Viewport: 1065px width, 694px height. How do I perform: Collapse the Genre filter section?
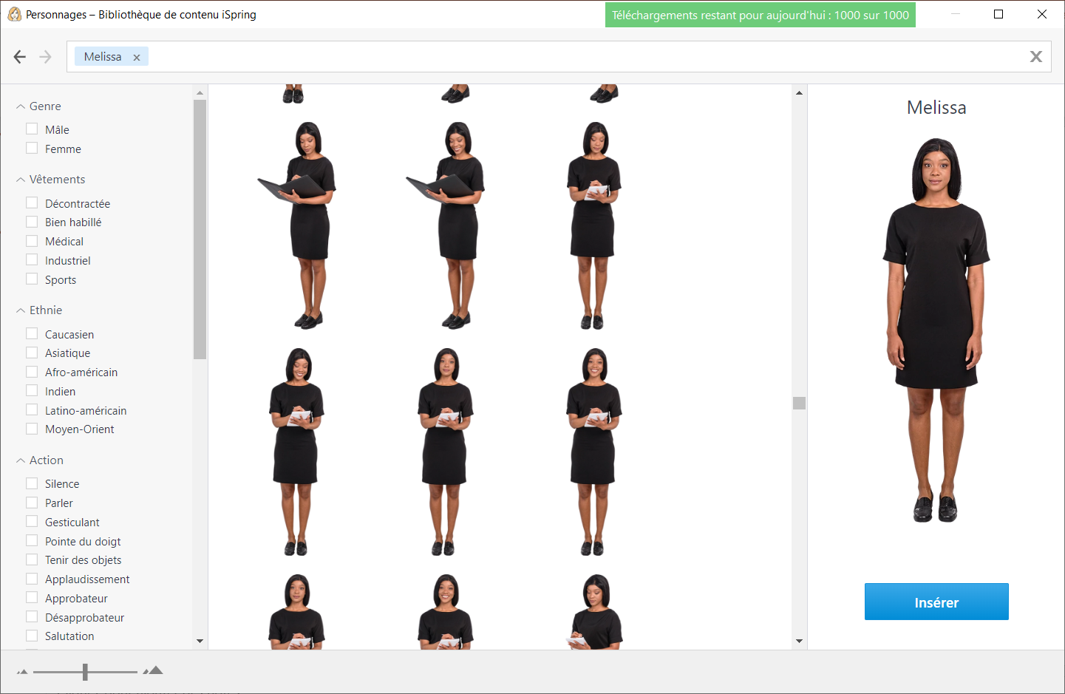click(21, 106)
